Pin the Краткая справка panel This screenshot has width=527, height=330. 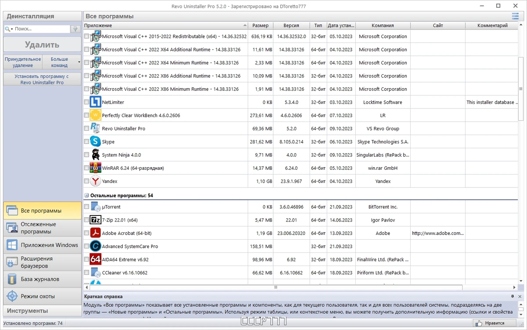pyautogui.click(x=513, y=297)
